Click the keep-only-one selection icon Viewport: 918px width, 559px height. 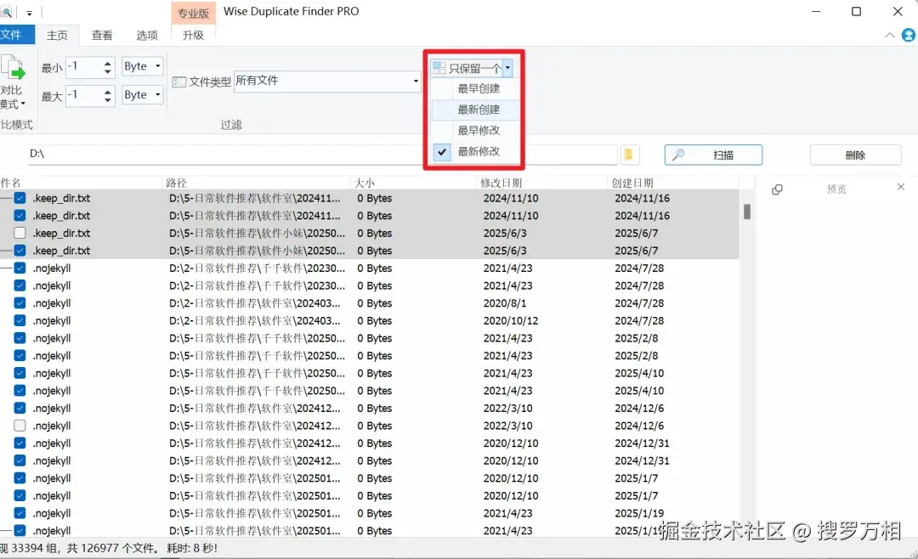[x=439, y=69]
